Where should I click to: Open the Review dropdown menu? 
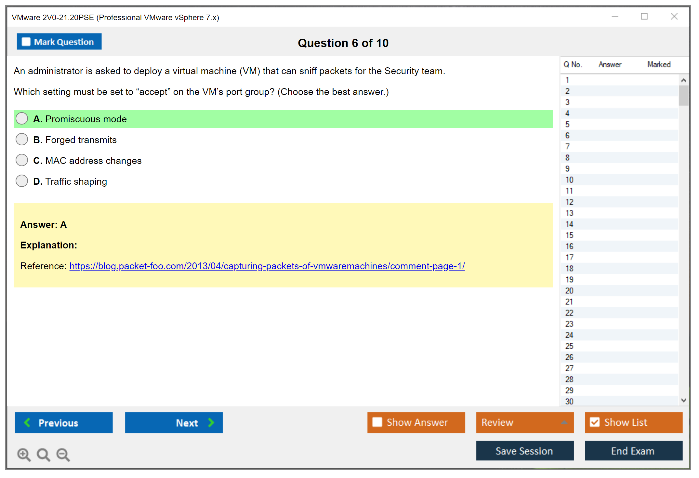coord(564,422)
